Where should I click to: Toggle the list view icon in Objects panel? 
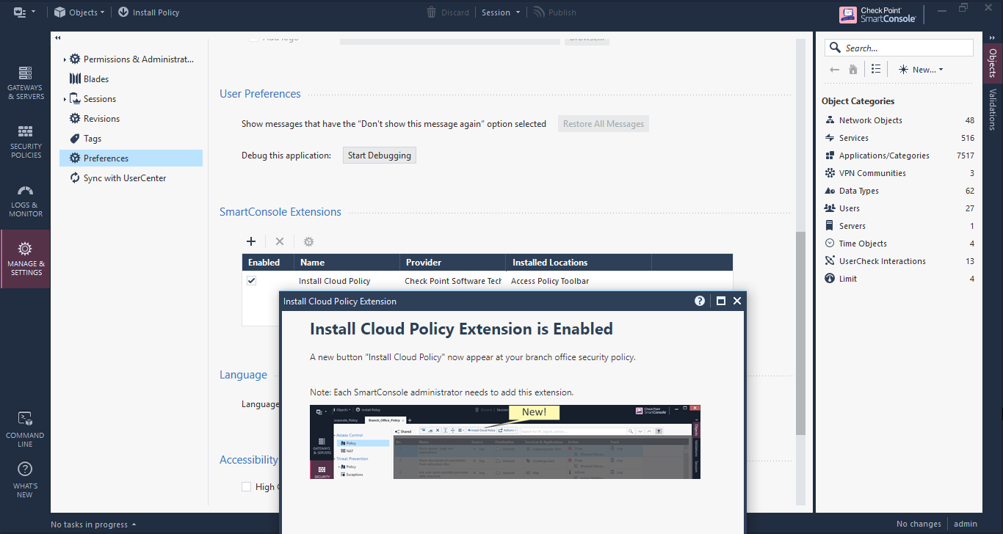pyautogui.click(x=876, y=69)
